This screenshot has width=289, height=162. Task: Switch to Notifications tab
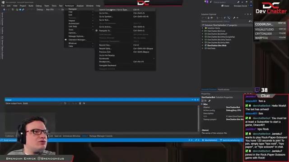224,90
